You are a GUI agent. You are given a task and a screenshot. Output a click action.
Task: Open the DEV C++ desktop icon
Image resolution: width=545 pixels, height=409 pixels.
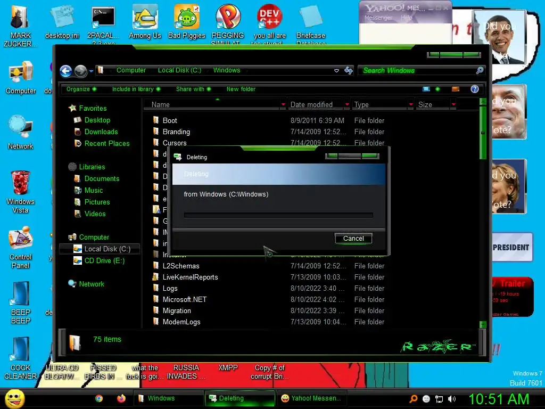[269, 24]
